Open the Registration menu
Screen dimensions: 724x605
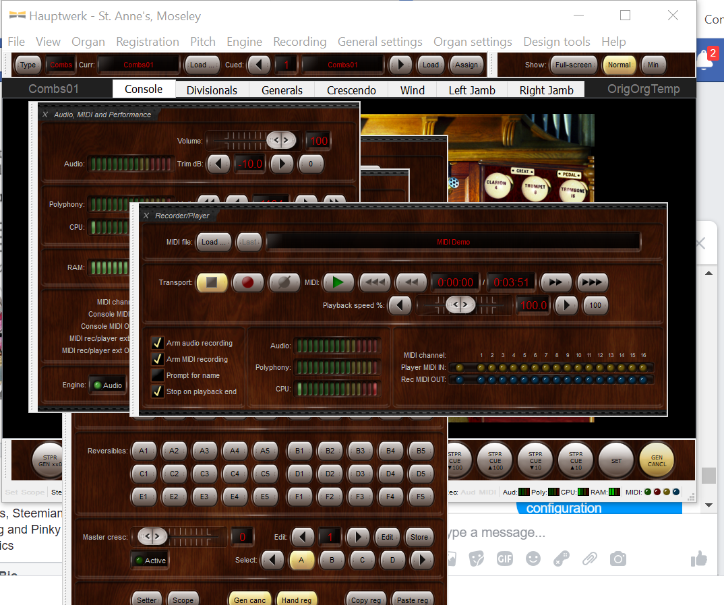pyautogui.click(x=147, y=42)
